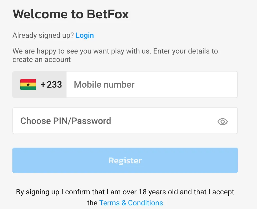Open the Terms & Conditions link
The height and width of the screenshot is (209, 257).
131,203
